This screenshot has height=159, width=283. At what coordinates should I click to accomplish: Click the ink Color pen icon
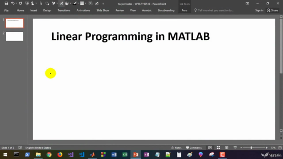[75, 4]
